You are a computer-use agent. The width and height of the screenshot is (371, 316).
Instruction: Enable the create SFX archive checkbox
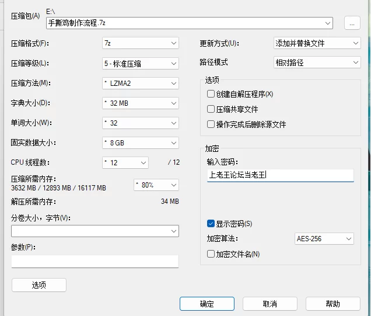[x=211, y=94]
